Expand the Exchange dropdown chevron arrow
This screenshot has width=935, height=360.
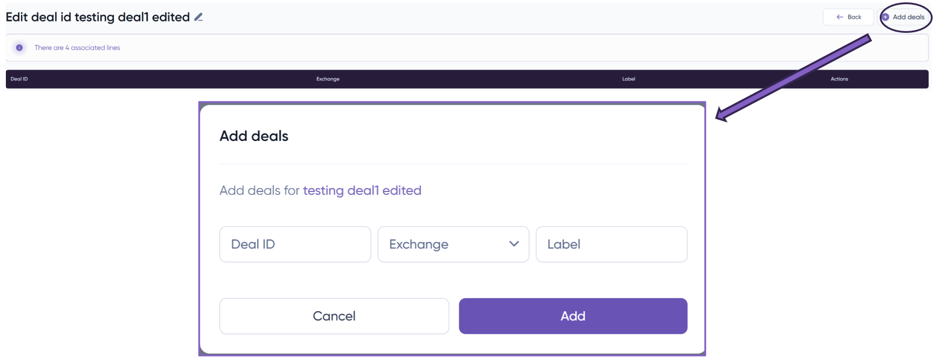click(514, 244)
